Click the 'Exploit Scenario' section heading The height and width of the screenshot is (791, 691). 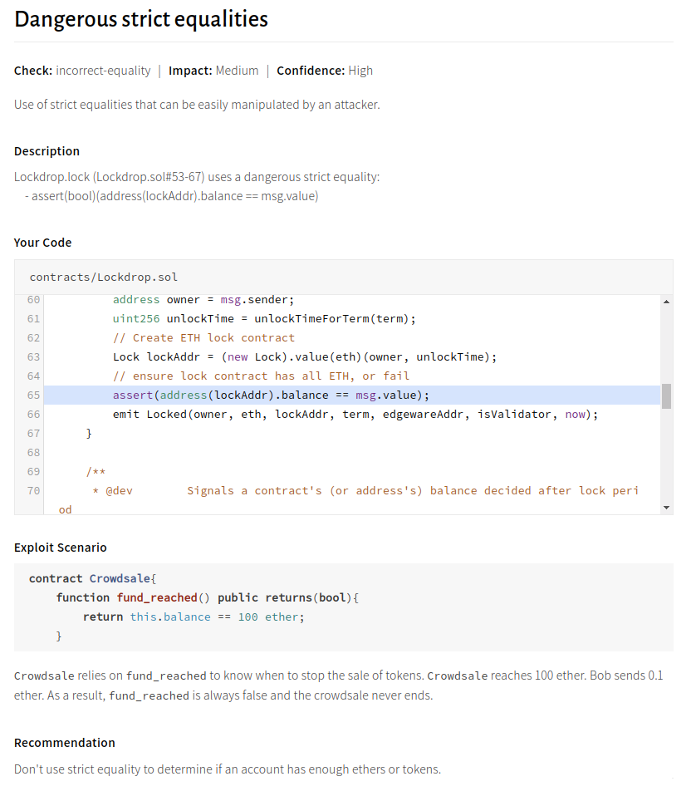click(x=61, y=548)
